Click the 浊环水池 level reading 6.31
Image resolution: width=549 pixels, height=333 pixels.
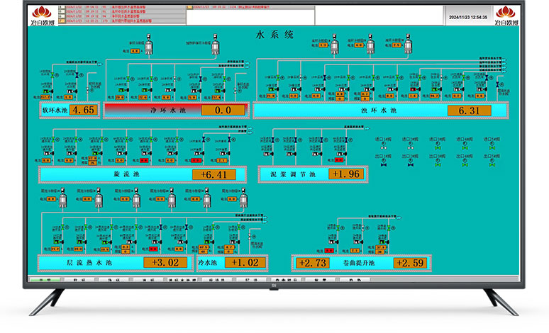[468, 111]
